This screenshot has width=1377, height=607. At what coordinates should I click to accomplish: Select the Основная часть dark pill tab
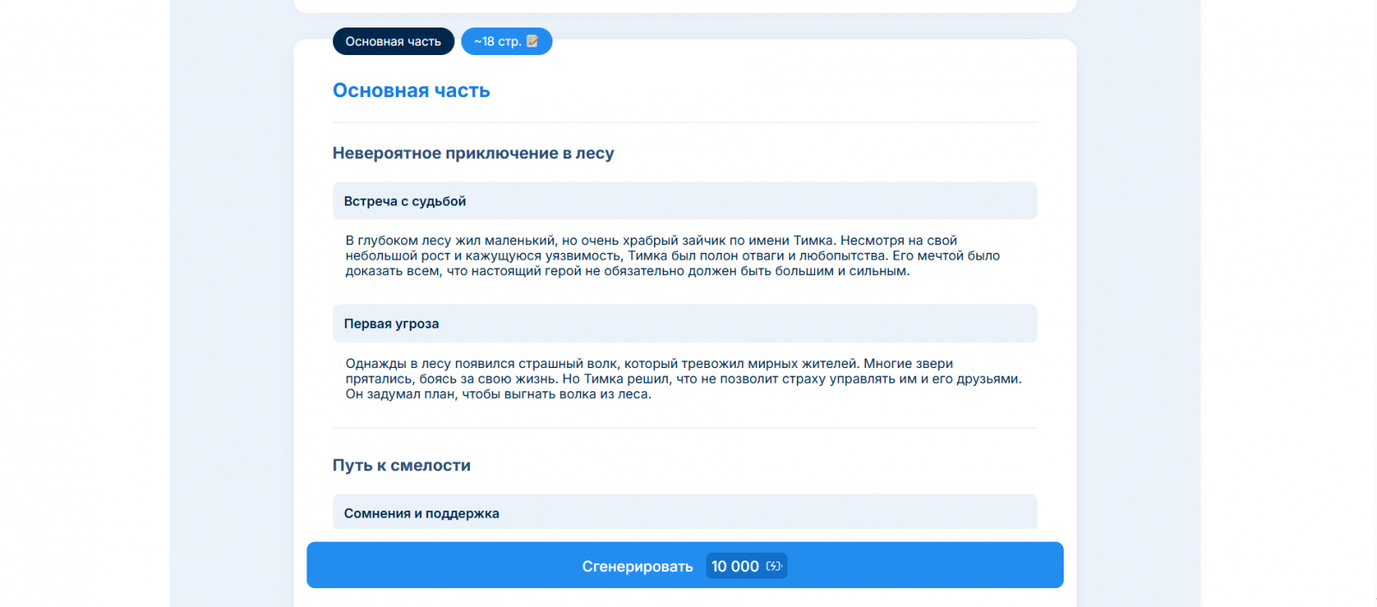[x=393, y=41]
